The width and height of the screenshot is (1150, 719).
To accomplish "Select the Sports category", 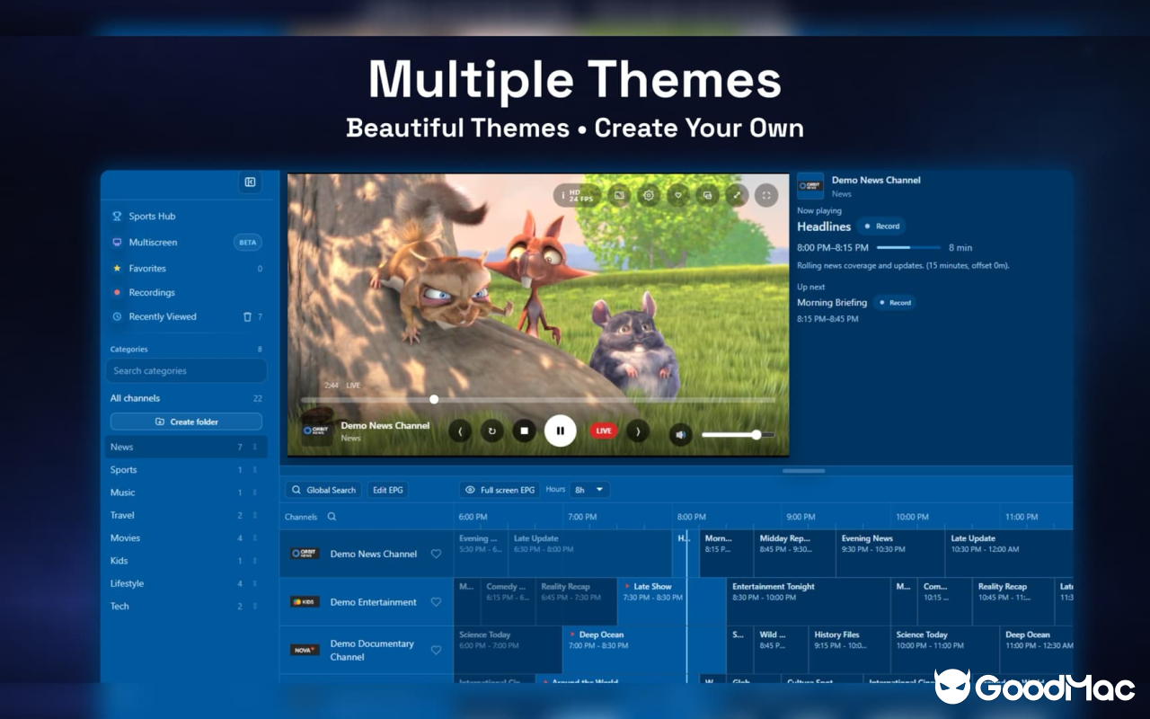I will tap(186, 470).
